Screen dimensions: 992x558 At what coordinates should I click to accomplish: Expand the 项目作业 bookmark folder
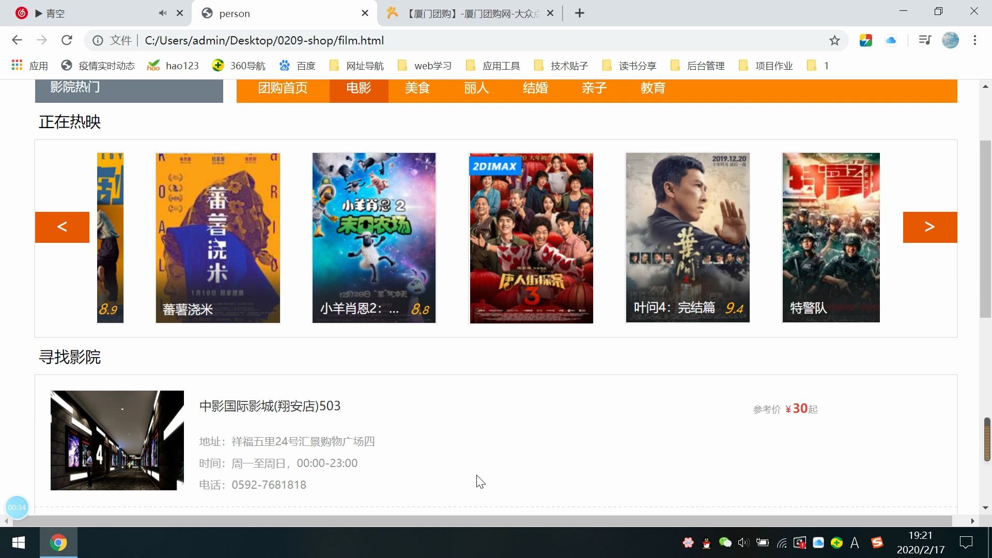click(766, 66)
